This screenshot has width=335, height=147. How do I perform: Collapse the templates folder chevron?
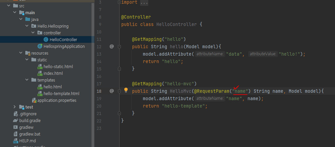[x=27, y=80]
